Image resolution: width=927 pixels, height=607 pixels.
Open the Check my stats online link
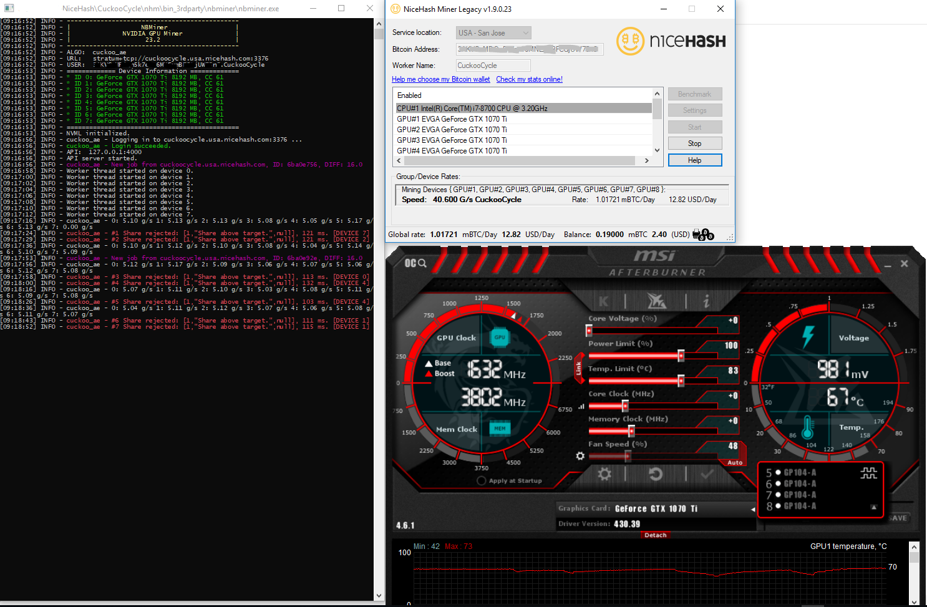point(529,79)
